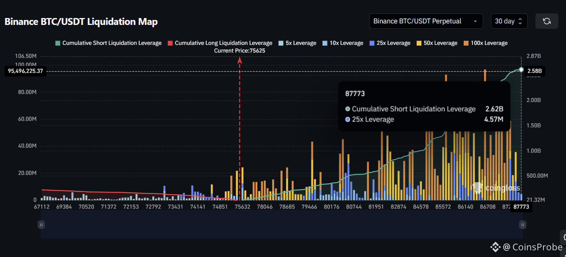Screen dimensions: 566x257
Task: Click the red legend square for long liquidation
Action: click(x=170, y=43)
